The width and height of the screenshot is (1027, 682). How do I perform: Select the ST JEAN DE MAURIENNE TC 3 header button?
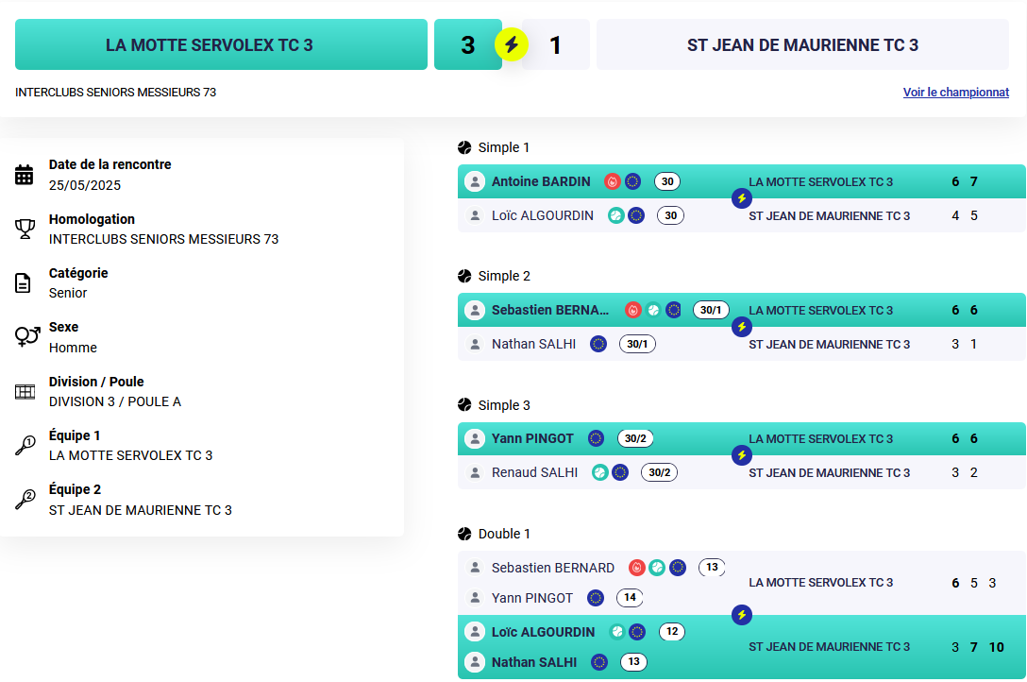802,44
